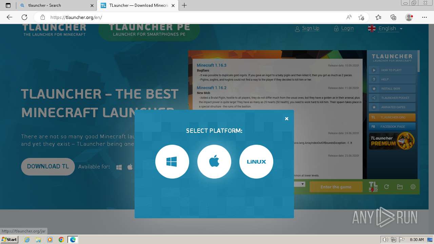Open the tab actions menu icon
The image size is (434, 244).
pyautogui.click(x=8, y=5)
